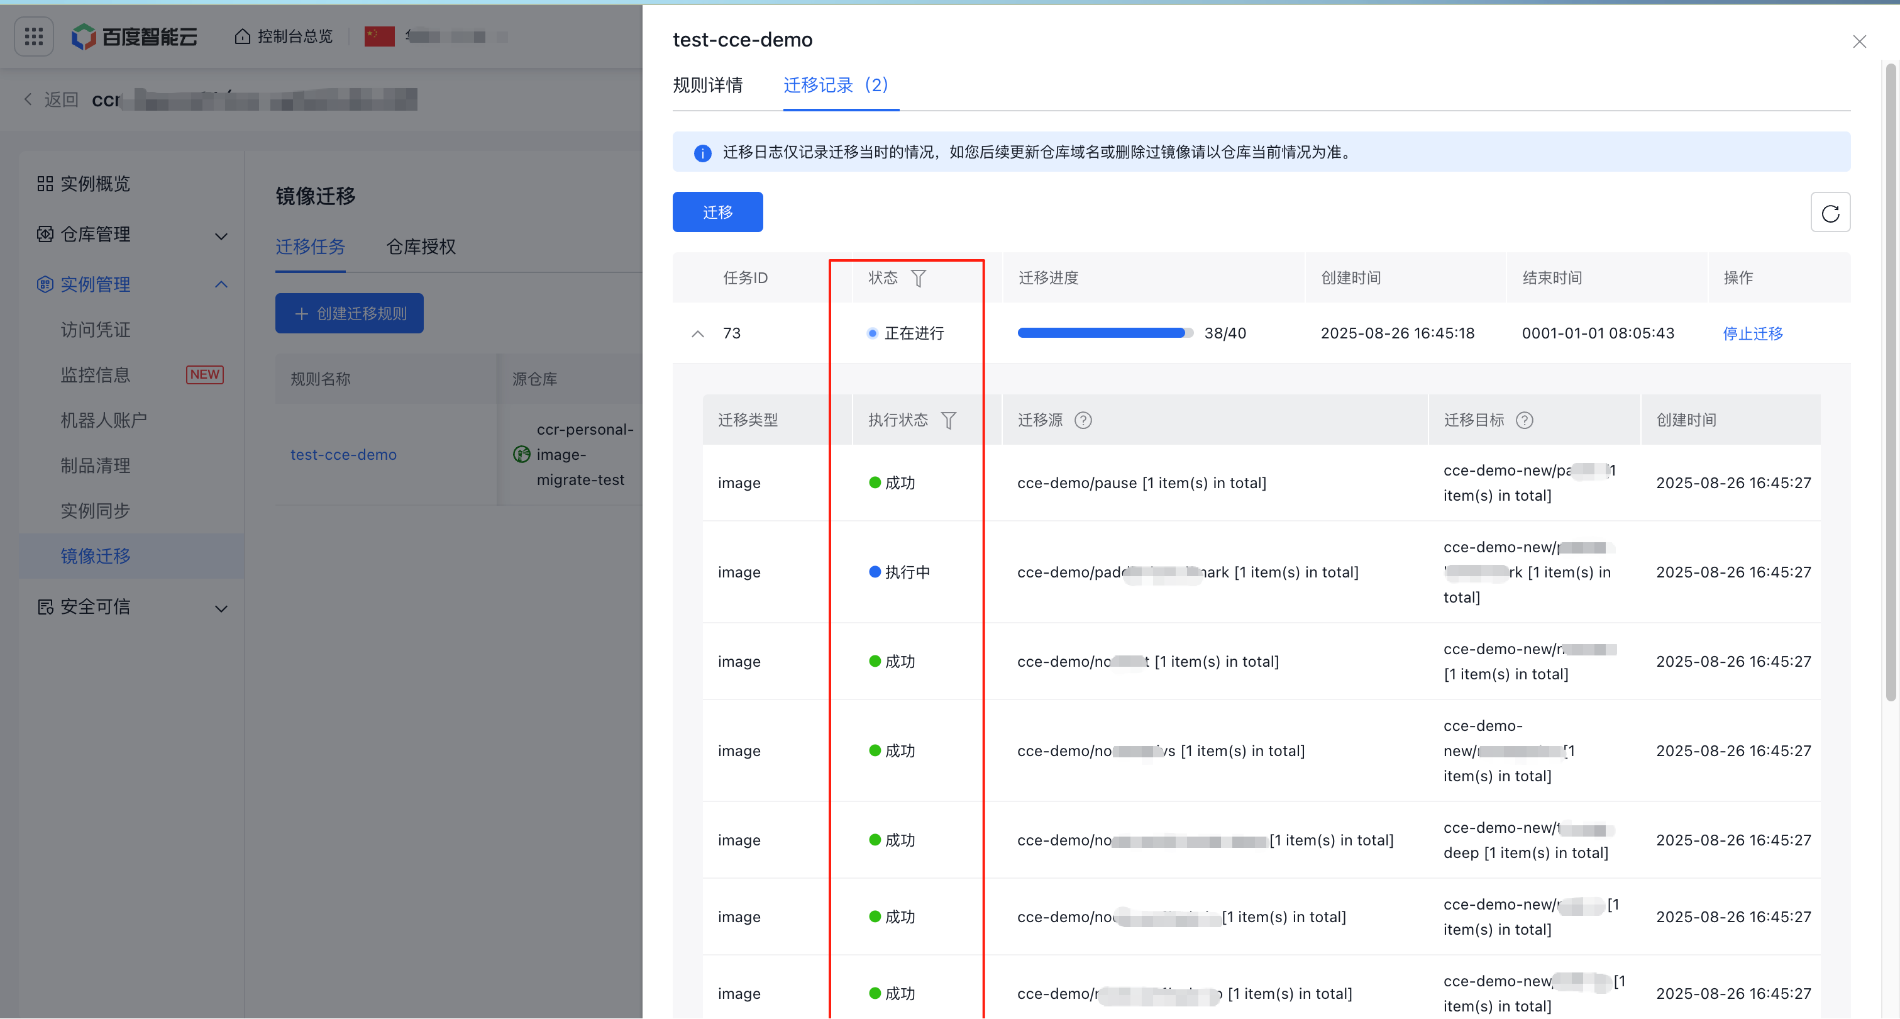Switch to the 规则详情 tab
The width and height of the screenshot is (1900, 1019).
707,86
